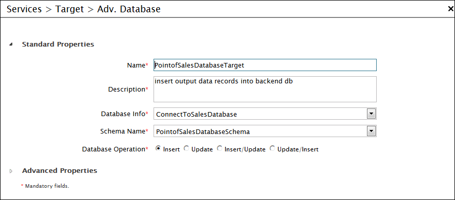Click the Name input field
Viewport: 455px width, 200px height.
pos(265,65)
